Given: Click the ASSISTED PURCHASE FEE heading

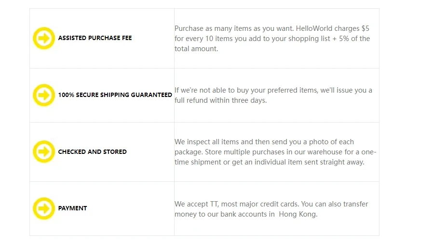Looking at the screenshot, I should (x=95, y=38).
